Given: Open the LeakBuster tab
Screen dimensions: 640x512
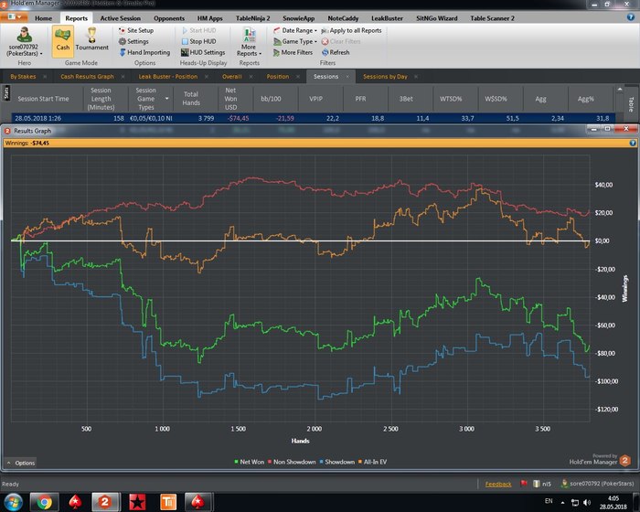Looking at the screenshot, I should coord(387,18).
